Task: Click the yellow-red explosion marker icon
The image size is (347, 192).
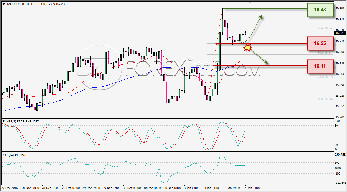Action: click(248, 48)
